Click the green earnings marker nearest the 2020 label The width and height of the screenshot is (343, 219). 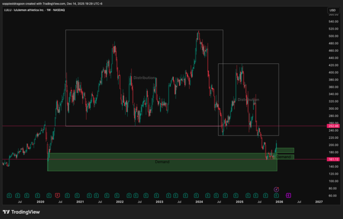click(x=38, y=195)
